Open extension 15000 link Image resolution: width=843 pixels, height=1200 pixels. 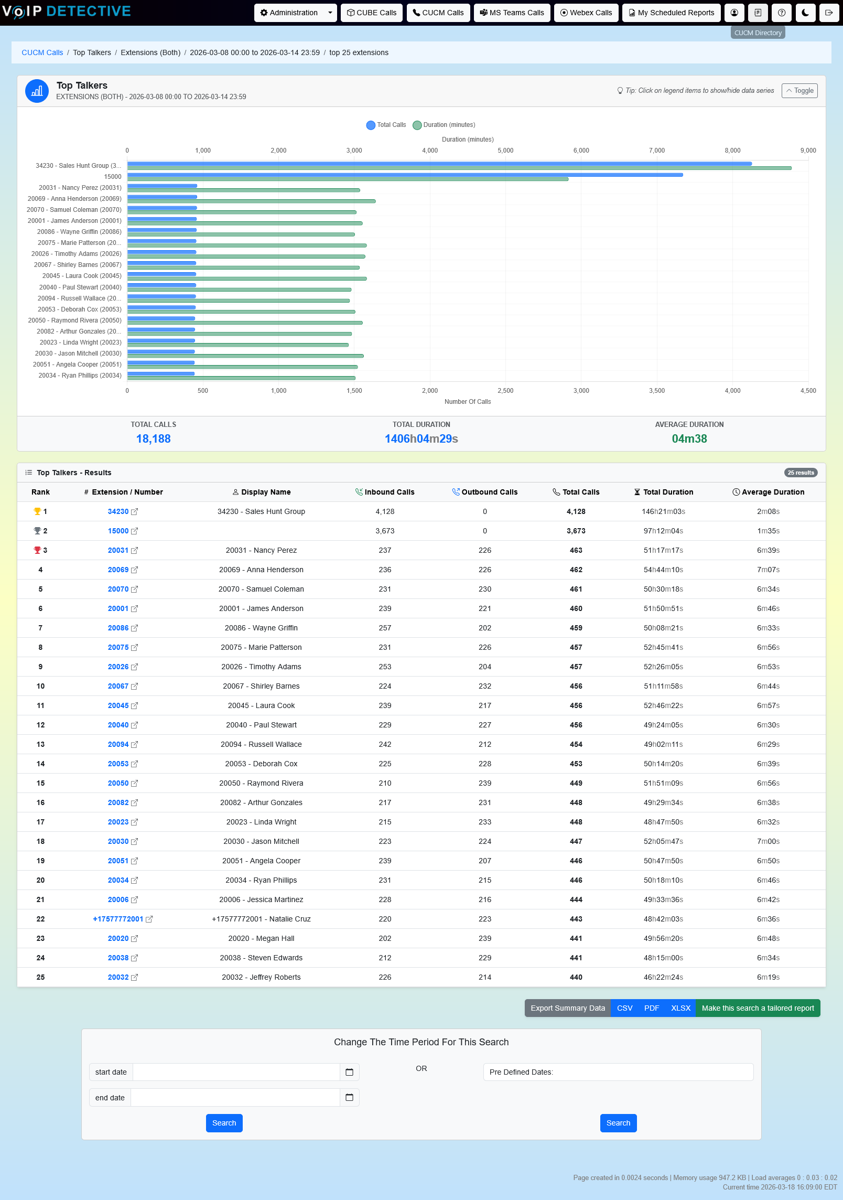[x=118, y=531]
